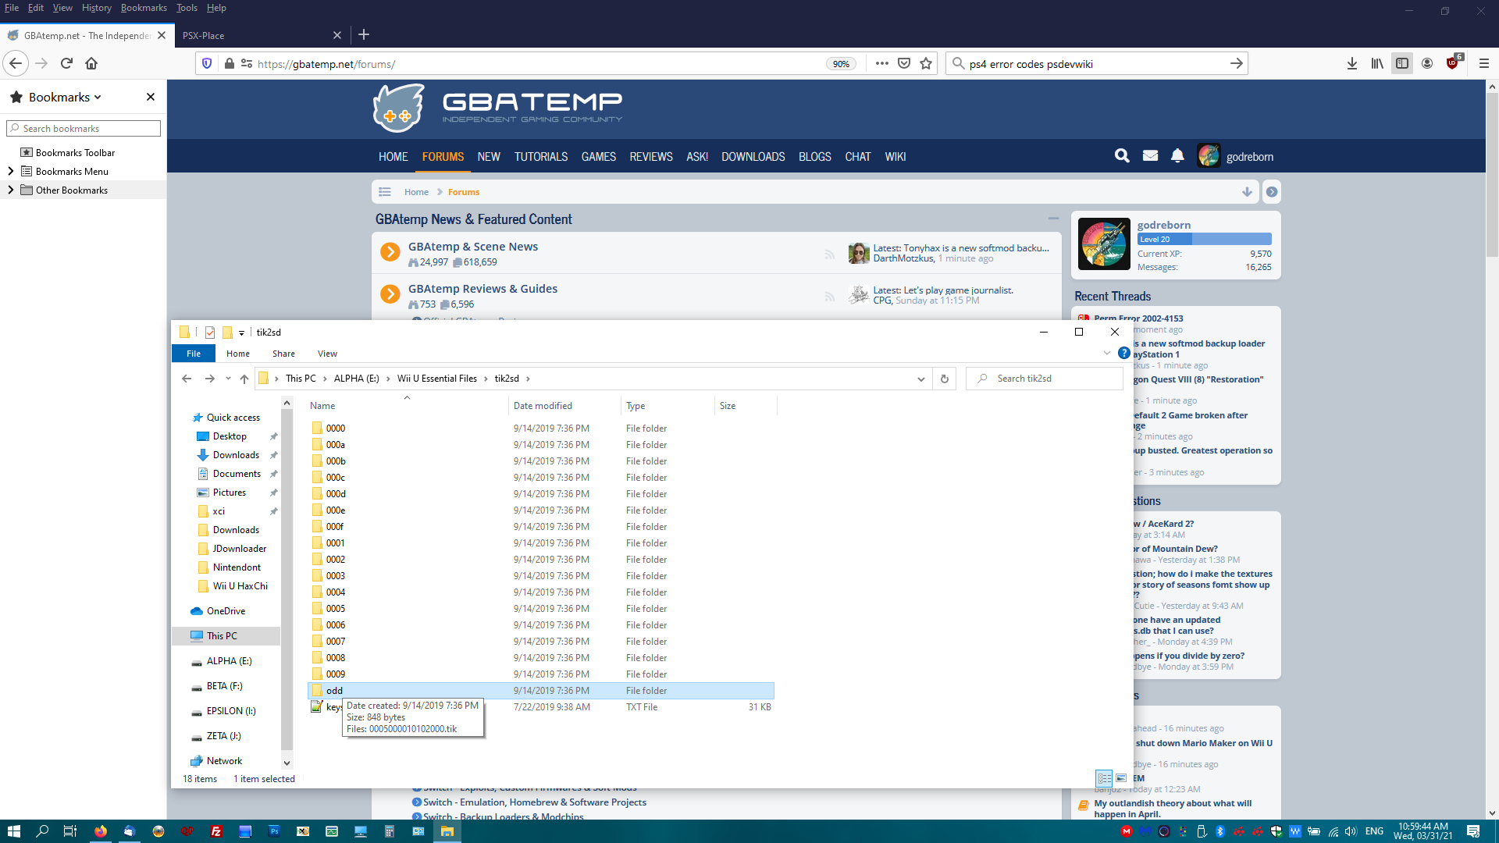Open GBAtemp & Scene News forum
This screenshot has width=1499, height=843.
473,247
